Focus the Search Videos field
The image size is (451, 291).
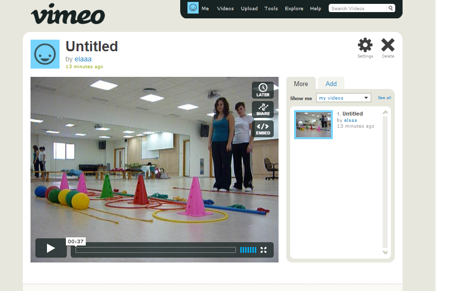[x=358, y=8]
